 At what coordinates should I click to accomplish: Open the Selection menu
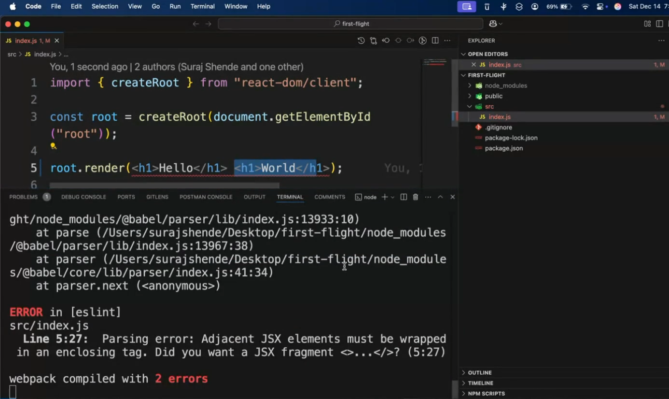coord(105,6)
